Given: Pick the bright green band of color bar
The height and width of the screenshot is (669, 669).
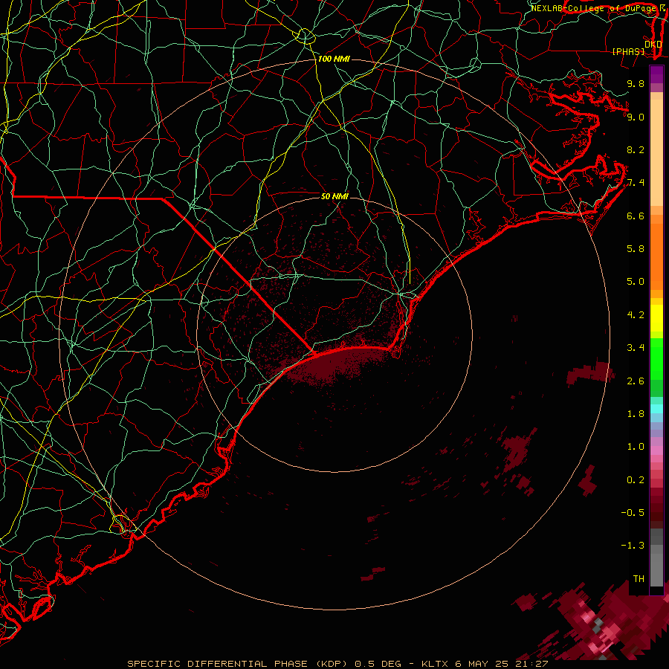Looking at the screenshot, I should (x=656, y=358).
